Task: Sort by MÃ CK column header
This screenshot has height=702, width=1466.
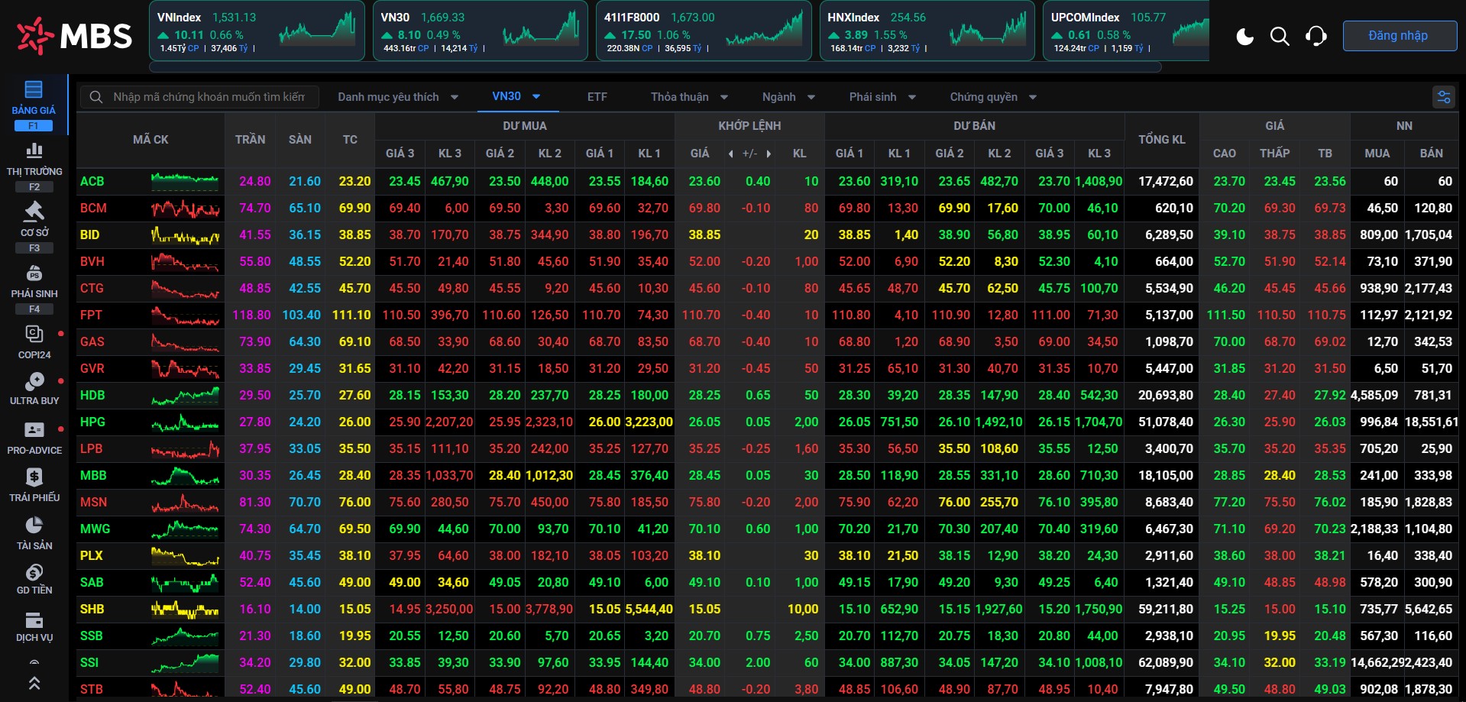Action: [150, 140]
